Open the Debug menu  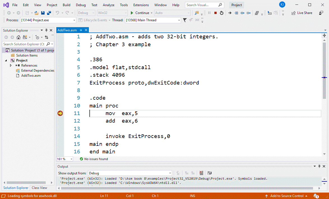click(x=80, y=5)
